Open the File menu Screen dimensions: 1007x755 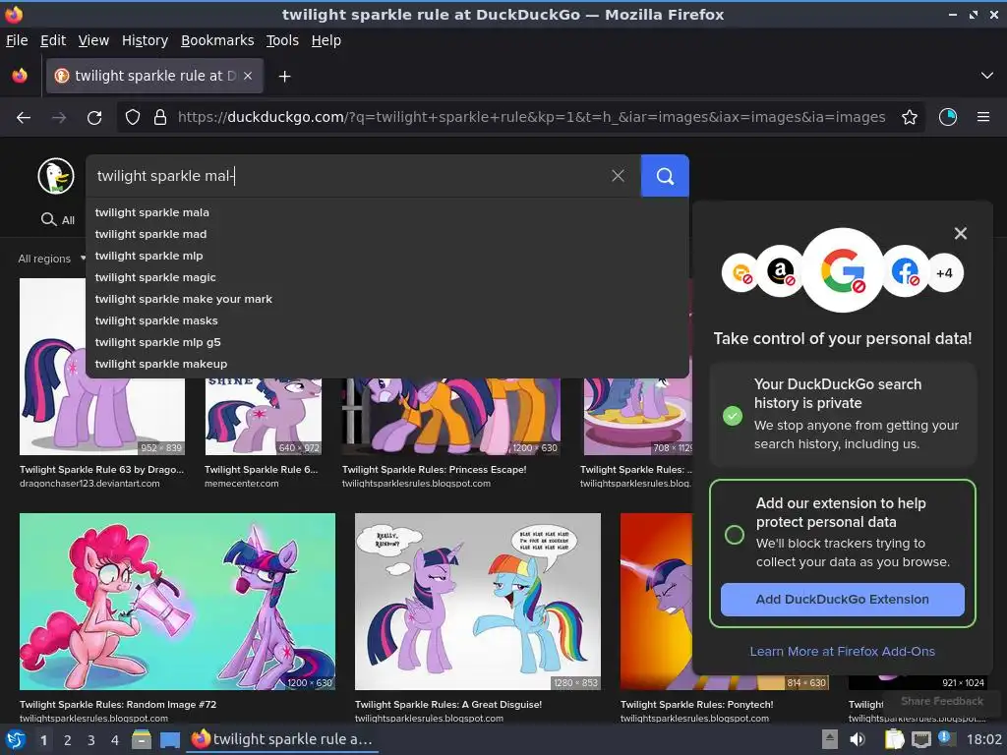[x=17, y=40]
